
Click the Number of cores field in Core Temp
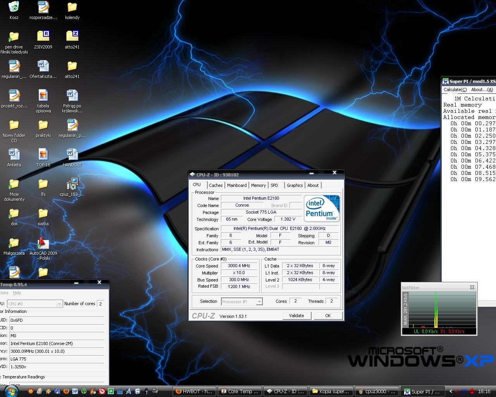[101, 304]
